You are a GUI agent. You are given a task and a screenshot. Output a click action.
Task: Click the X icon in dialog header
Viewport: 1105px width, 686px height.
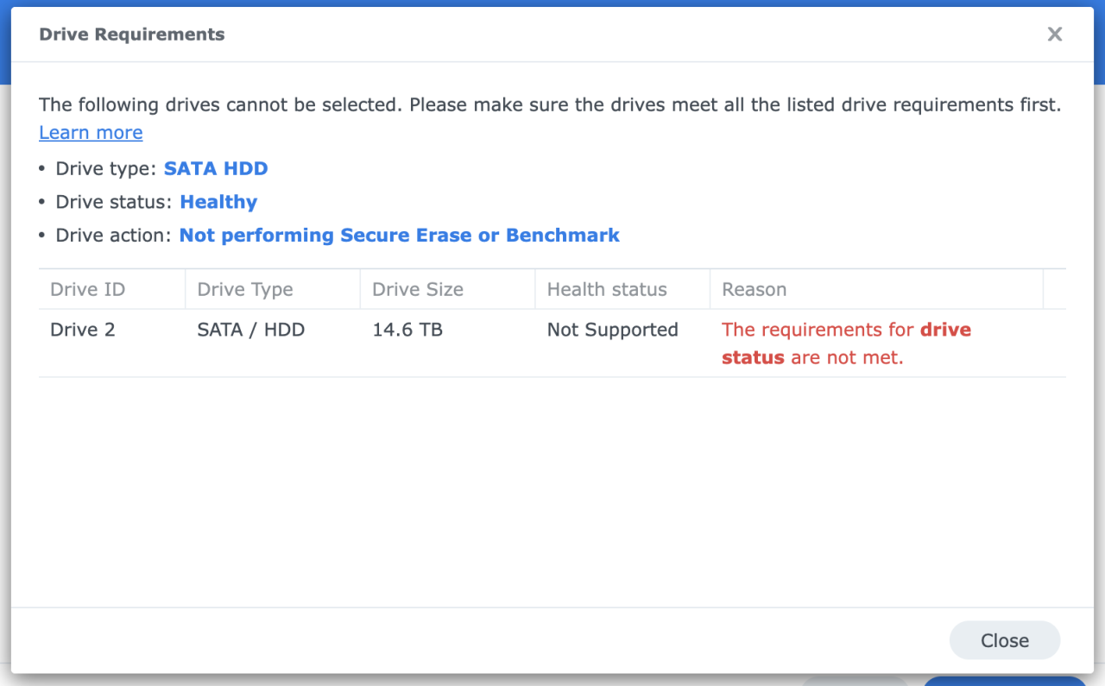[1054, 35]
